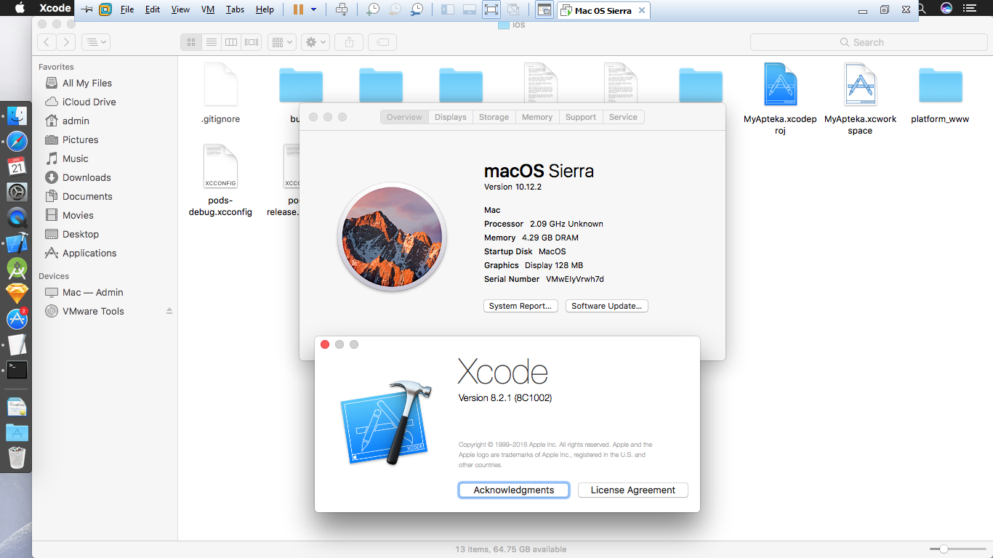Toggle the VMware library panel view

(448, 9)
